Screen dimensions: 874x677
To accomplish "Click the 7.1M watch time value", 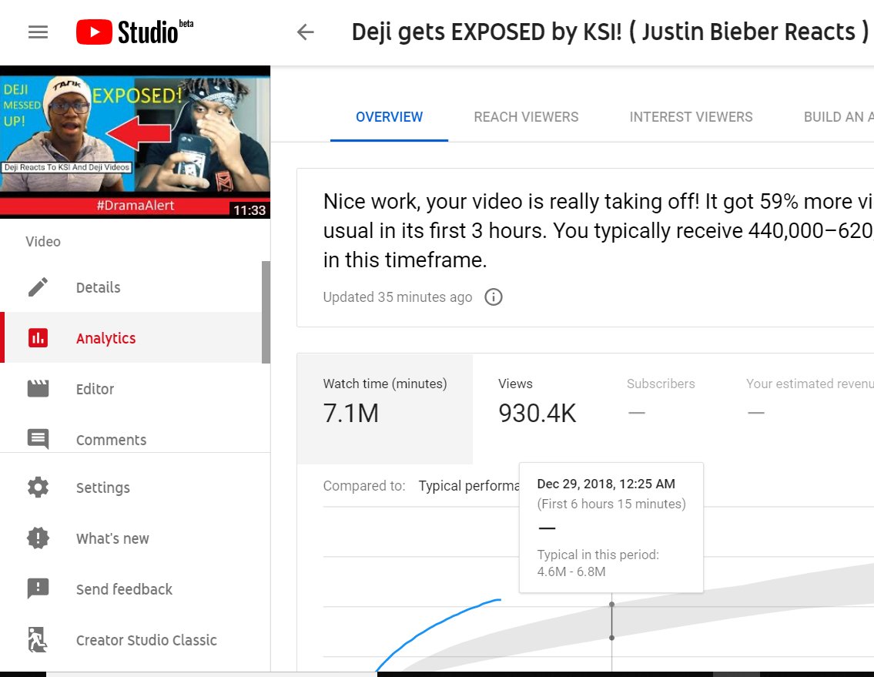I will point(351,414).
